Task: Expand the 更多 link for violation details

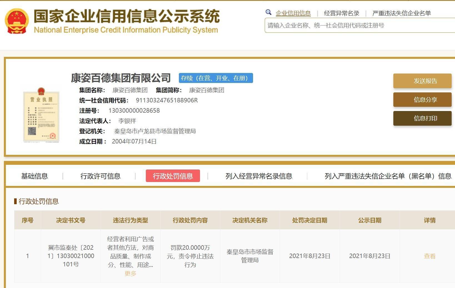Action: pos(130,273)
